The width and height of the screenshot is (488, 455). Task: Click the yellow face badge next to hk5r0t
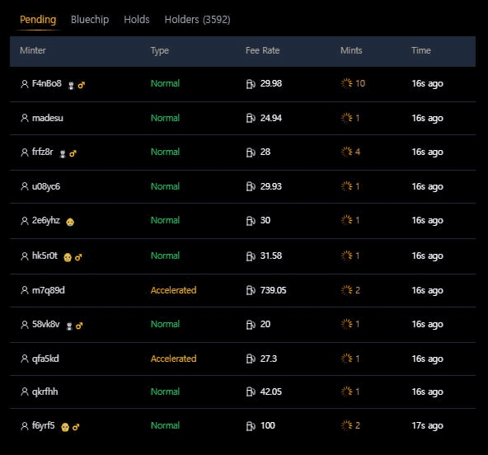pos(68,257)
